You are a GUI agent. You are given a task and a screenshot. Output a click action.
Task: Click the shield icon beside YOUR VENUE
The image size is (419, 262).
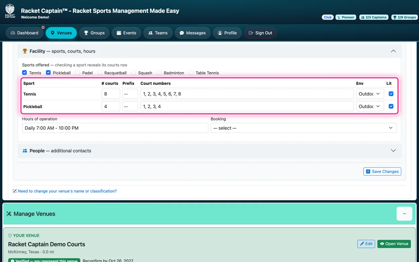pos(10,235)
